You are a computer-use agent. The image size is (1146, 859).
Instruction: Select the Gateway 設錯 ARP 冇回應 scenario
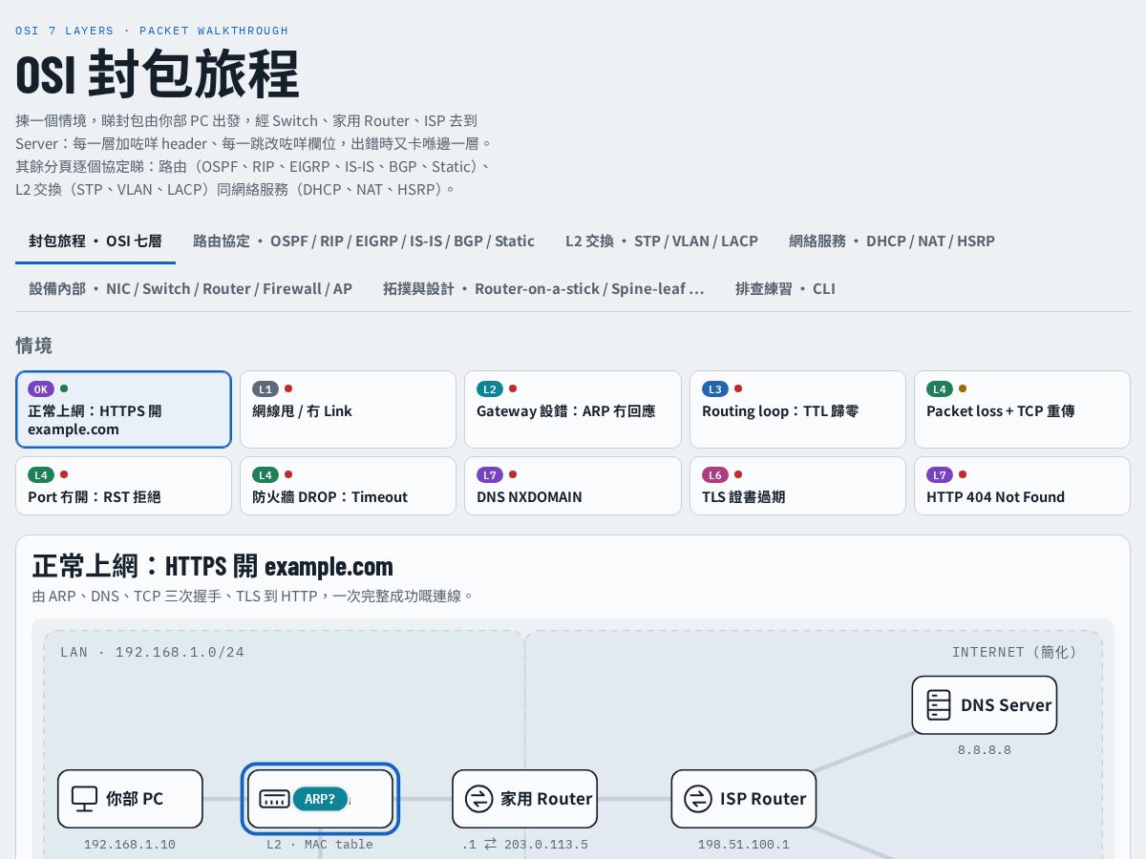click(573, 409)
